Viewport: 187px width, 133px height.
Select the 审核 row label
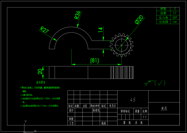tap(71, 119)
